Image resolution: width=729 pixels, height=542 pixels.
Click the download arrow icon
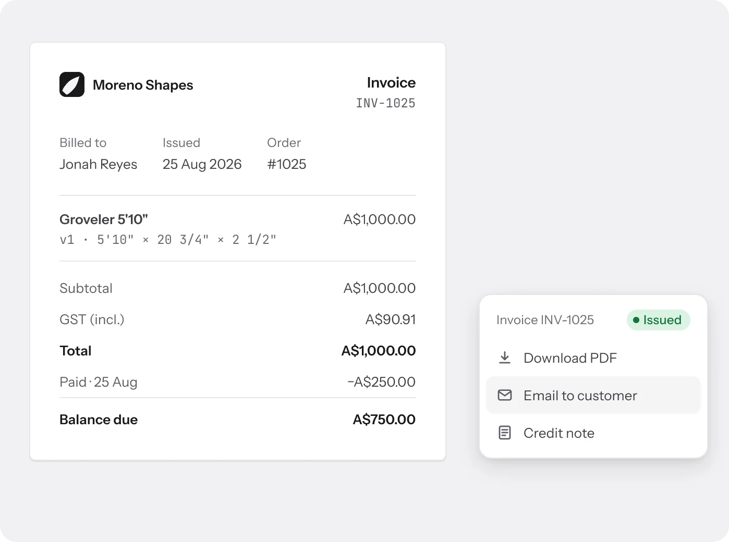tap(505, 358)
